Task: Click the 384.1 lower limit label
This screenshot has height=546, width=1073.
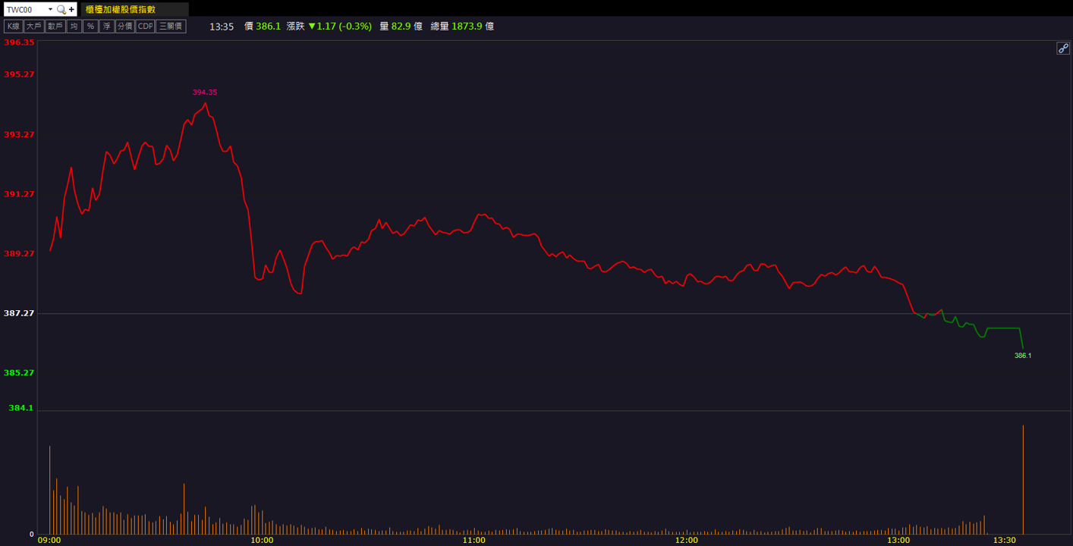Action: [21, 408]
